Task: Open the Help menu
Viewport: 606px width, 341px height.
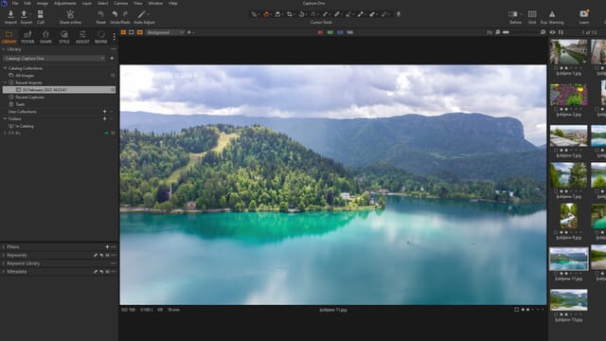Action: 173,3
